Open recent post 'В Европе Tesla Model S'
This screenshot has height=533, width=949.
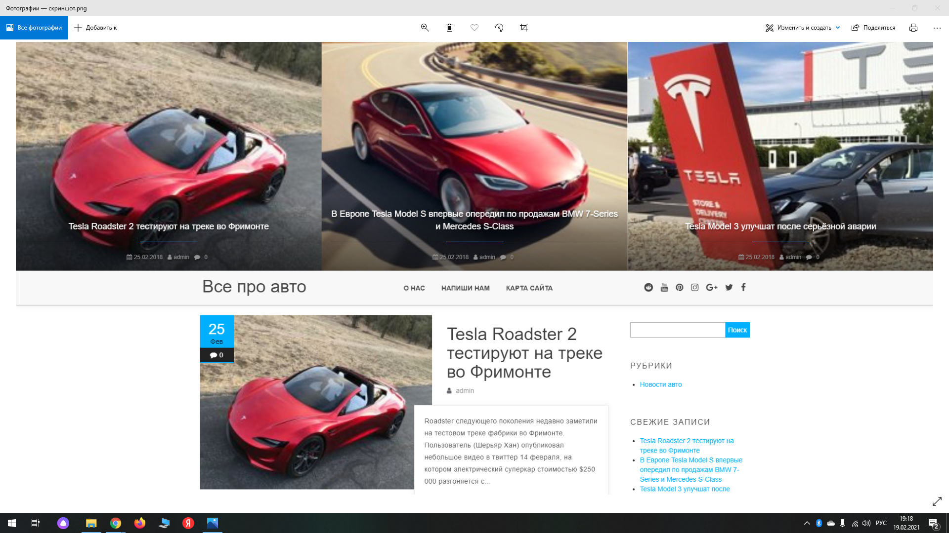[x=691, y=470]
